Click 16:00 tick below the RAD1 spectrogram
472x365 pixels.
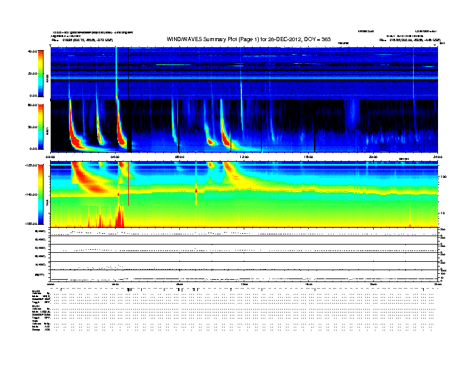(x=309, y=157)
